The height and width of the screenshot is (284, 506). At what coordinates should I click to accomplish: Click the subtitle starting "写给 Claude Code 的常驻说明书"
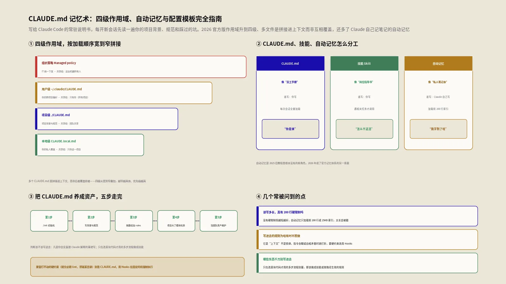[219, 29]
